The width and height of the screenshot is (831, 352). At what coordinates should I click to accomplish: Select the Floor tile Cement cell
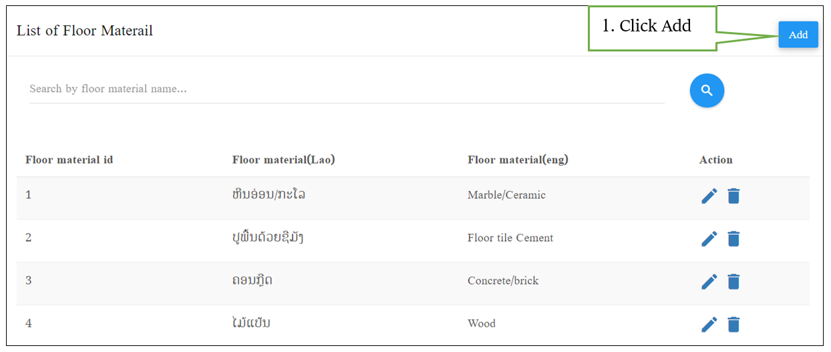(510, 238)
